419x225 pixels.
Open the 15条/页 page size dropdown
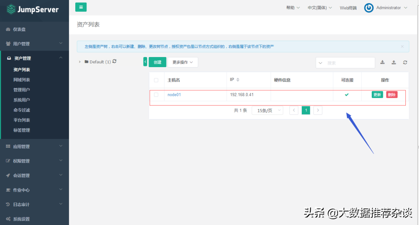click(x=267, y=111)
